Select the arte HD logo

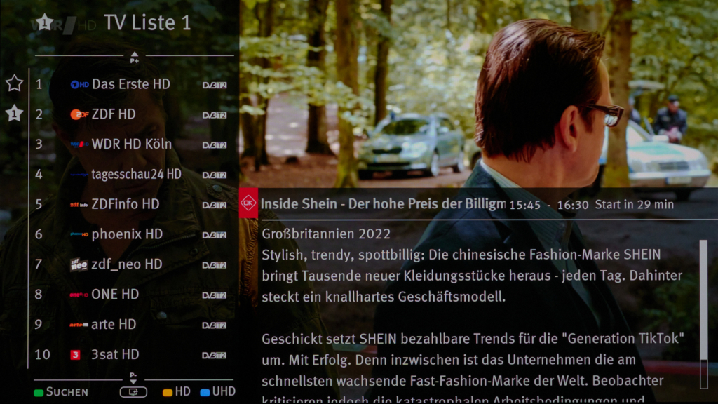pyautogui.click(x=79, y=325)
